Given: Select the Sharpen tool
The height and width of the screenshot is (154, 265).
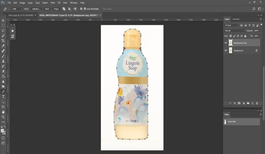Looking at the screenshot, I should (x=3, y=81).
